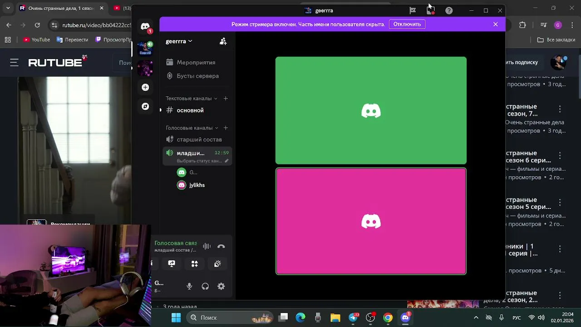581x327 pixels.
Task: Toggle the system tray microphone icon
Action: 502,317
